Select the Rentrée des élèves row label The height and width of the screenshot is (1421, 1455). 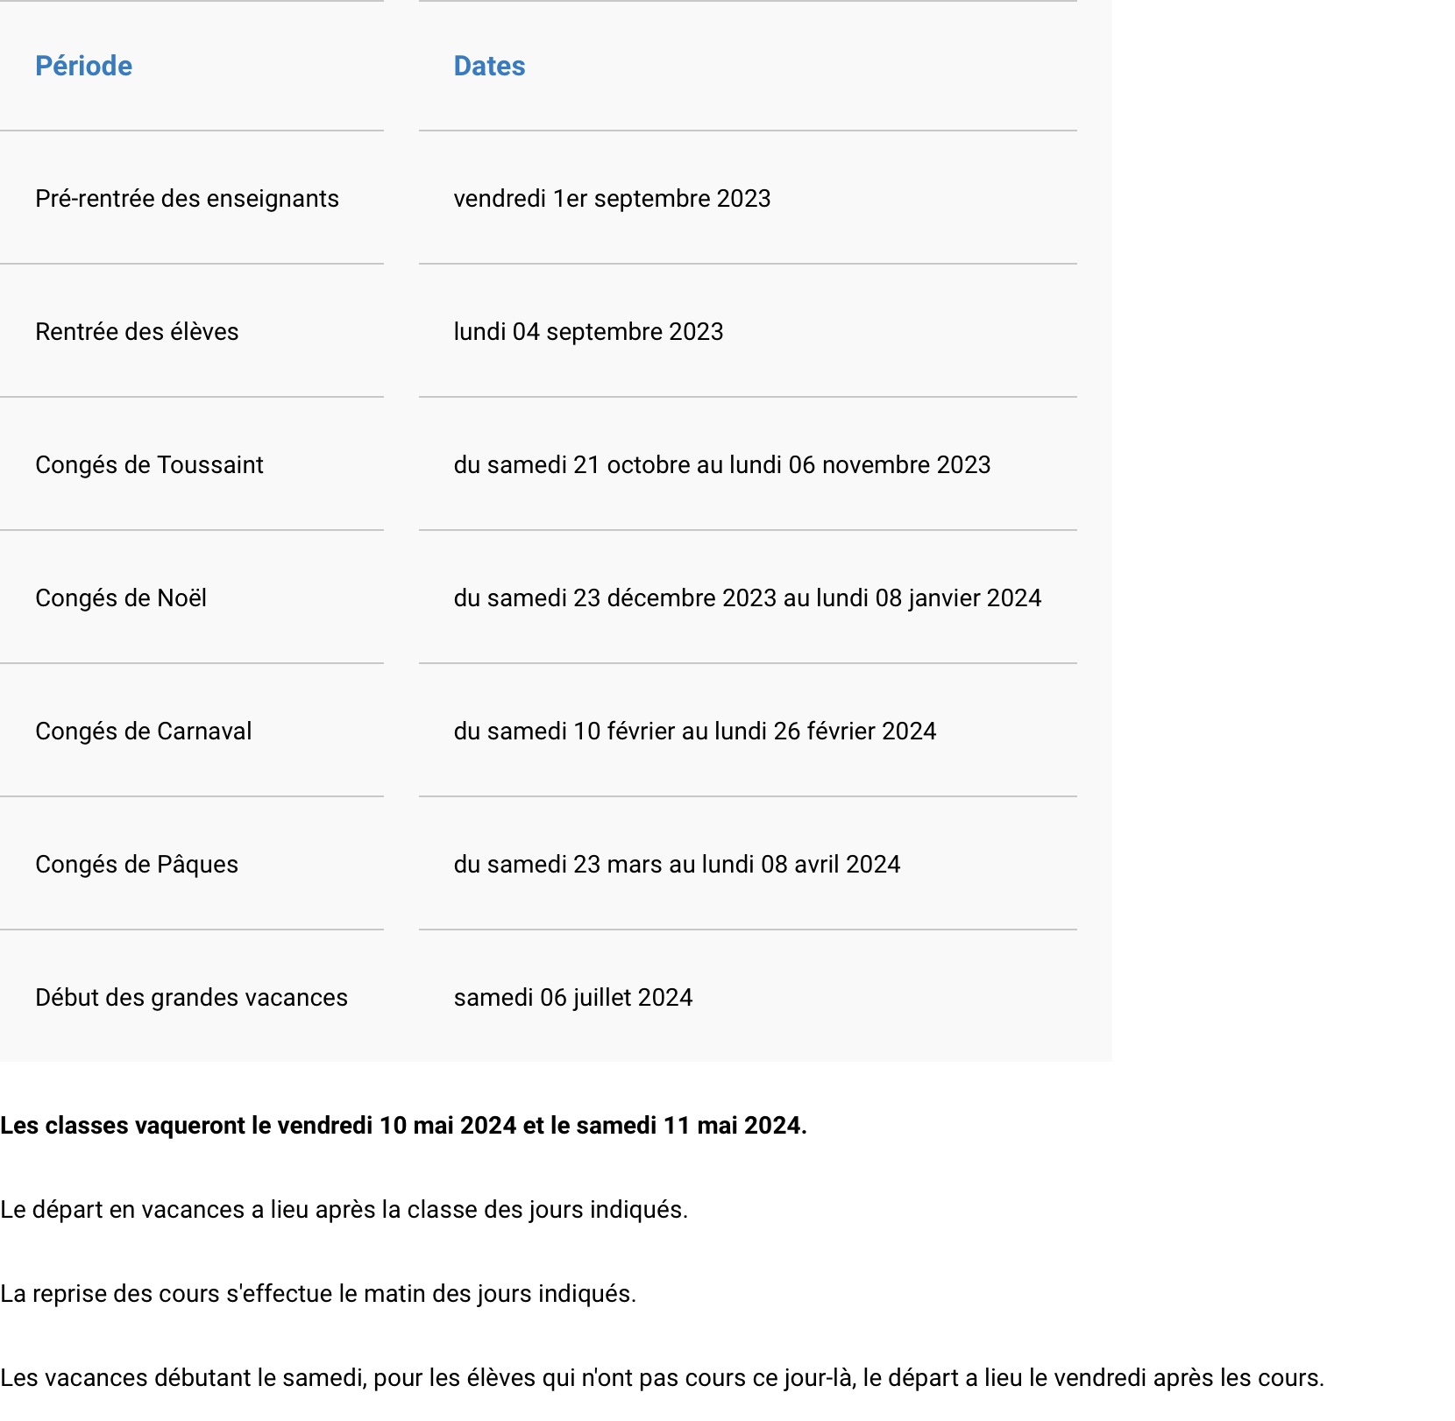[137, 332]
